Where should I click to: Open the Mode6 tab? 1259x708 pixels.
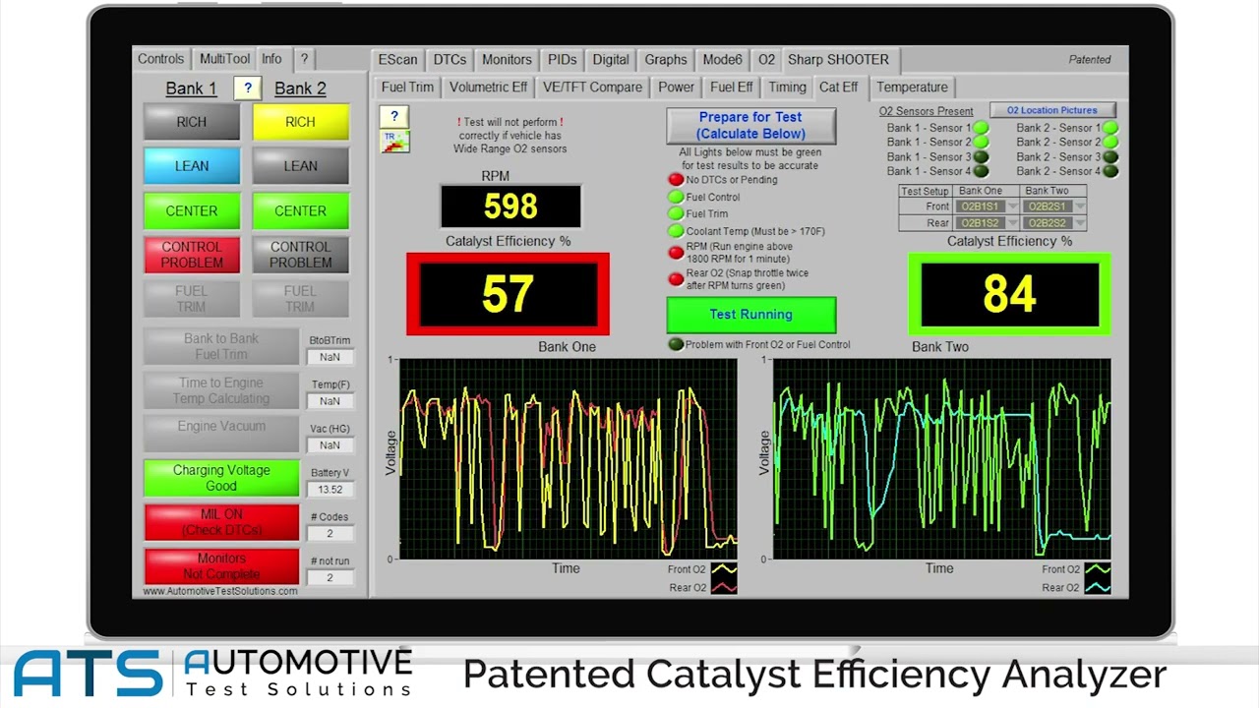point(723,60)
